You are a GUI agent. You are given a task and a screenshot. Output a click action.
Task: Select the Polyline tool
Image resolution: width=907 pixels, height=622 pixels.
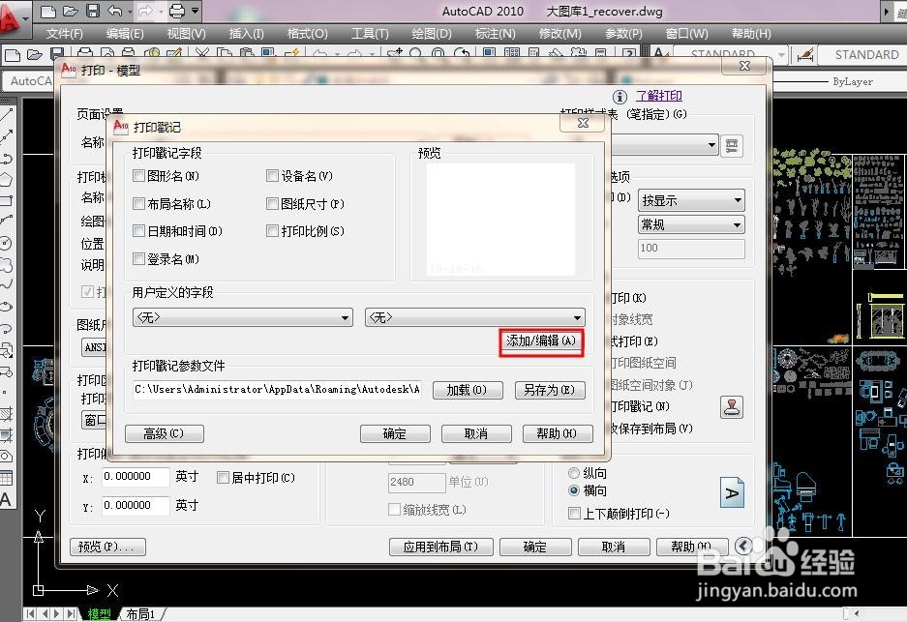(x=7, y=159)
